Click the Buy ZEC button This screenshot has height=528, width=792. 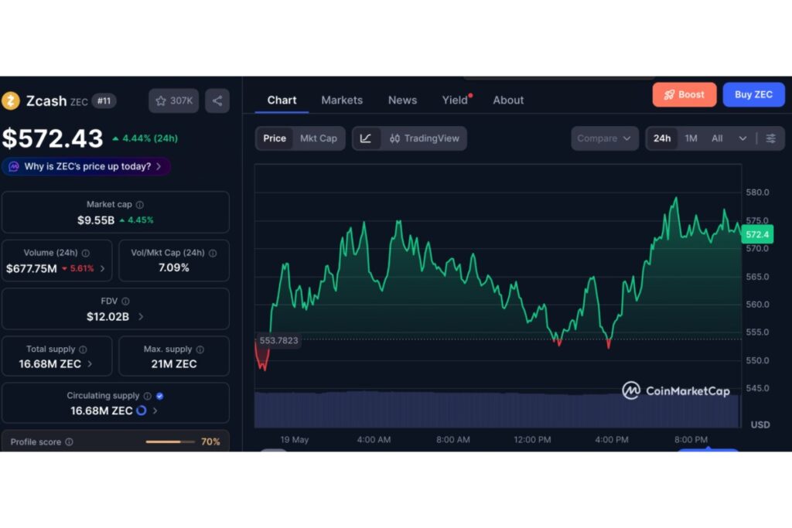[x=753, y=94]
